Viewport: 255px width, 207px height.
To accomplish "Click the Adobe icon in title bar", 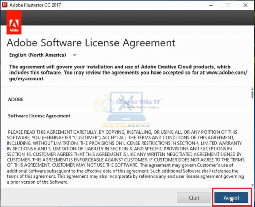I will point(4,5).
